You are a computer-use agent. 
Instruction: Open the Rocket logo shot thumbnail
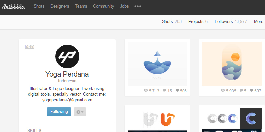(157, 64)
